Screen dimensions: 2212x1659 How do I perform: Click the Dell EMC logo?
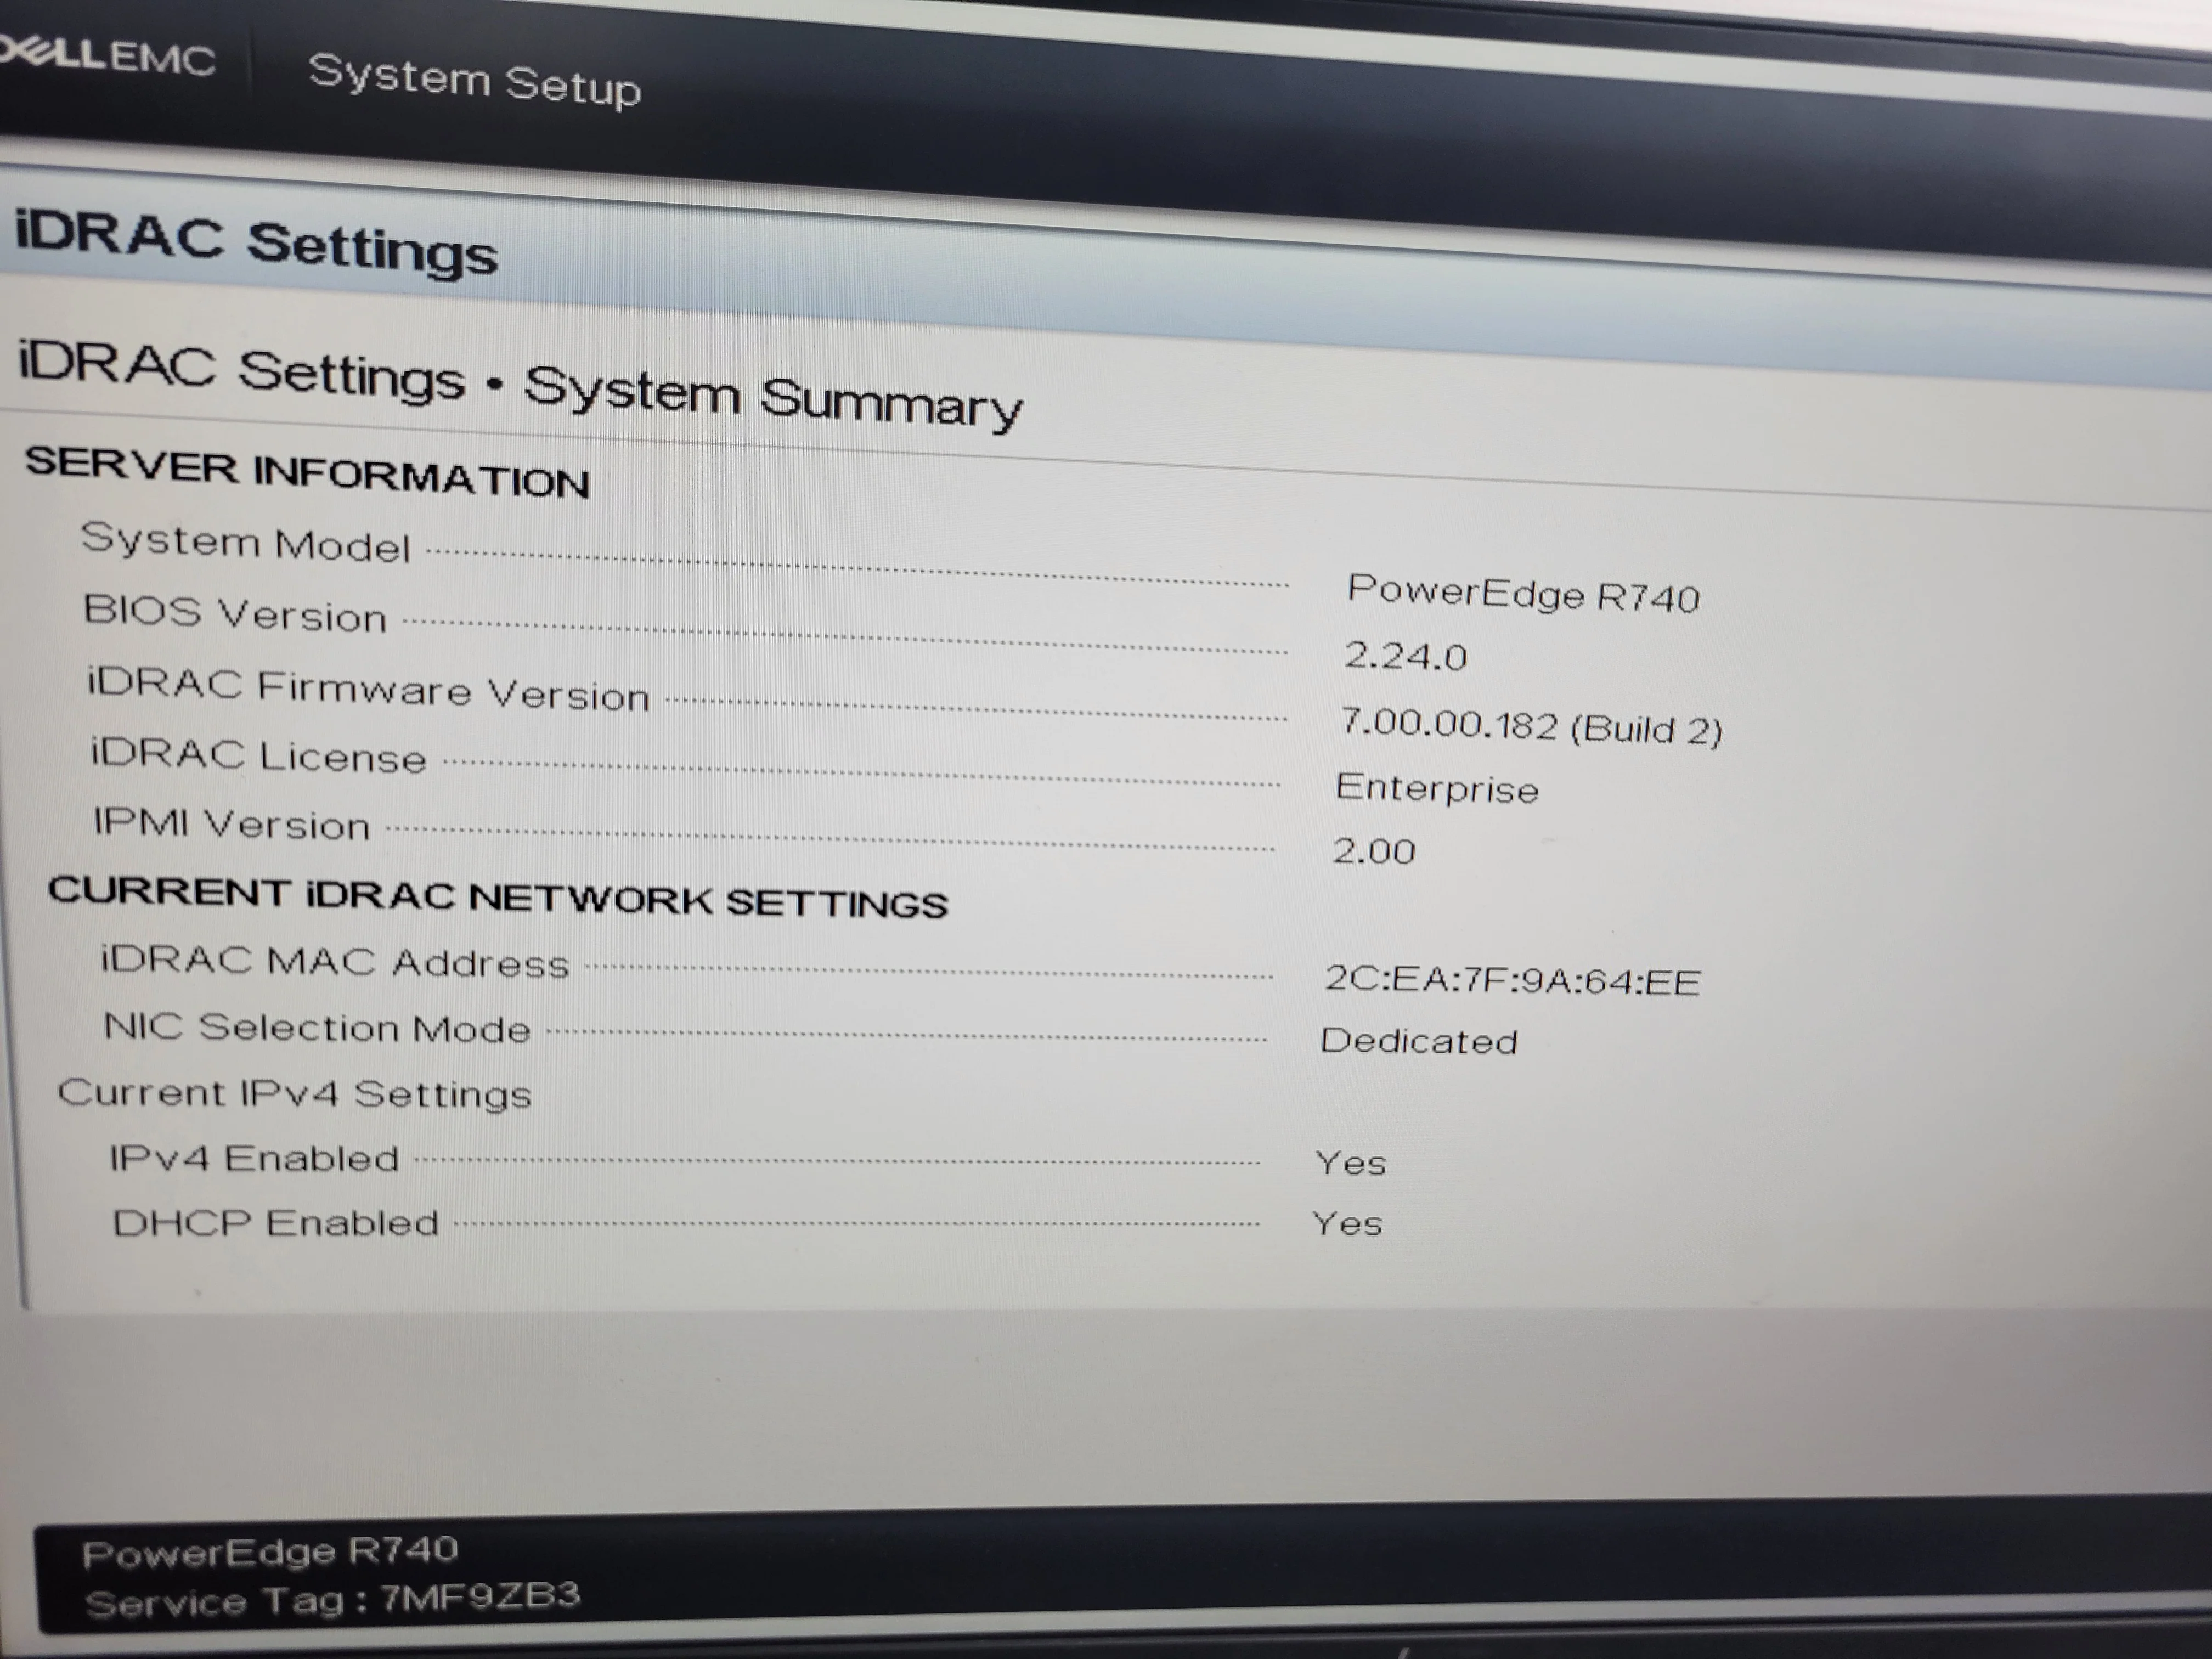[x=107, y=55]
